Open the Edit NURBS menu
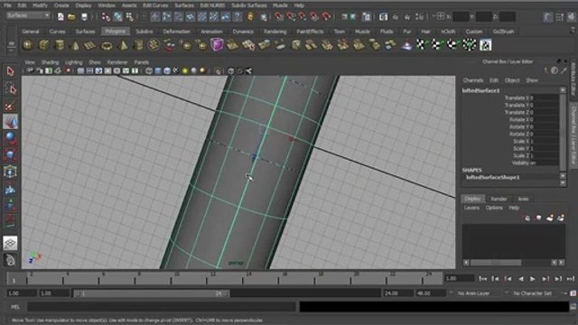 [x=212, y=5]
